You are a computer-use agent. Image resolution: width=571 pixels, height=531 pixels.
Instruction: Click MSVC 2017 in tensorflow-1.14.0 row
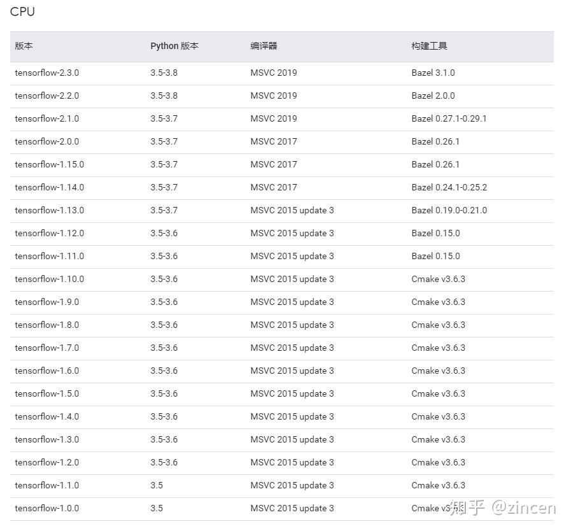[x=274, y=188]
